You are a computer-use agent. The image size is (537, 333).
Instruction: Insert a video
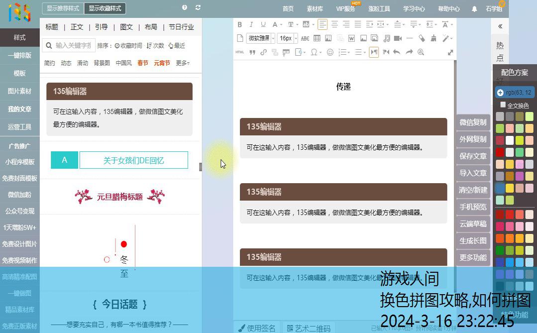398,38
